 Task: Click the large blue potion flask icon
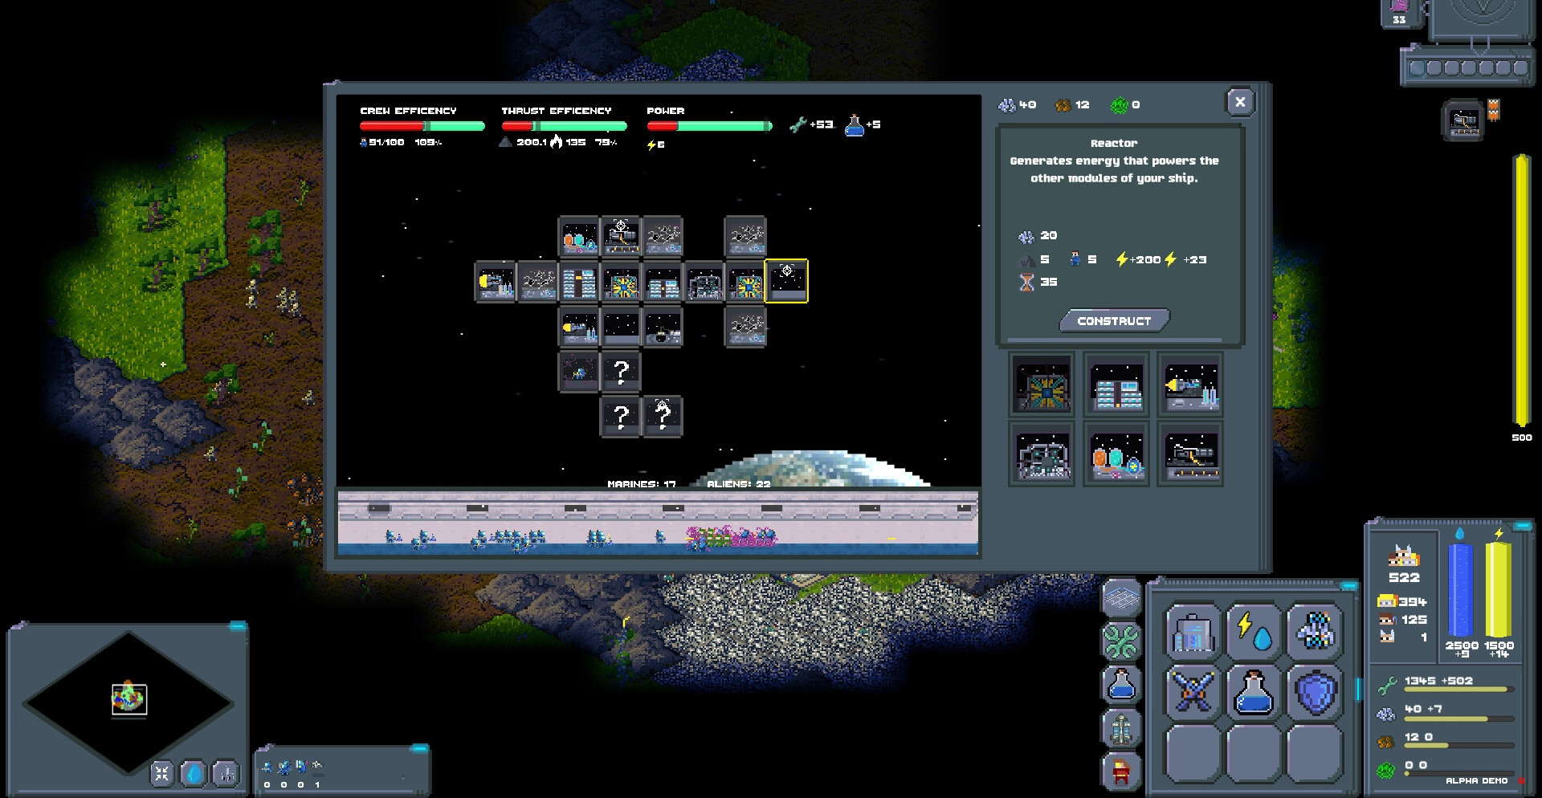[1253, 692]
